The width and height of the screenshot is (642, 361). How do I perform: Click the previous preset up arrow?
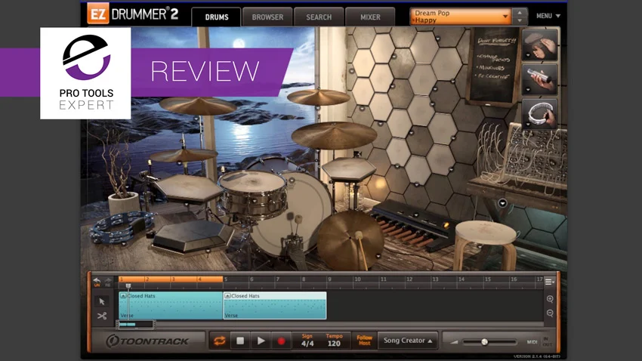pos(519,13)
